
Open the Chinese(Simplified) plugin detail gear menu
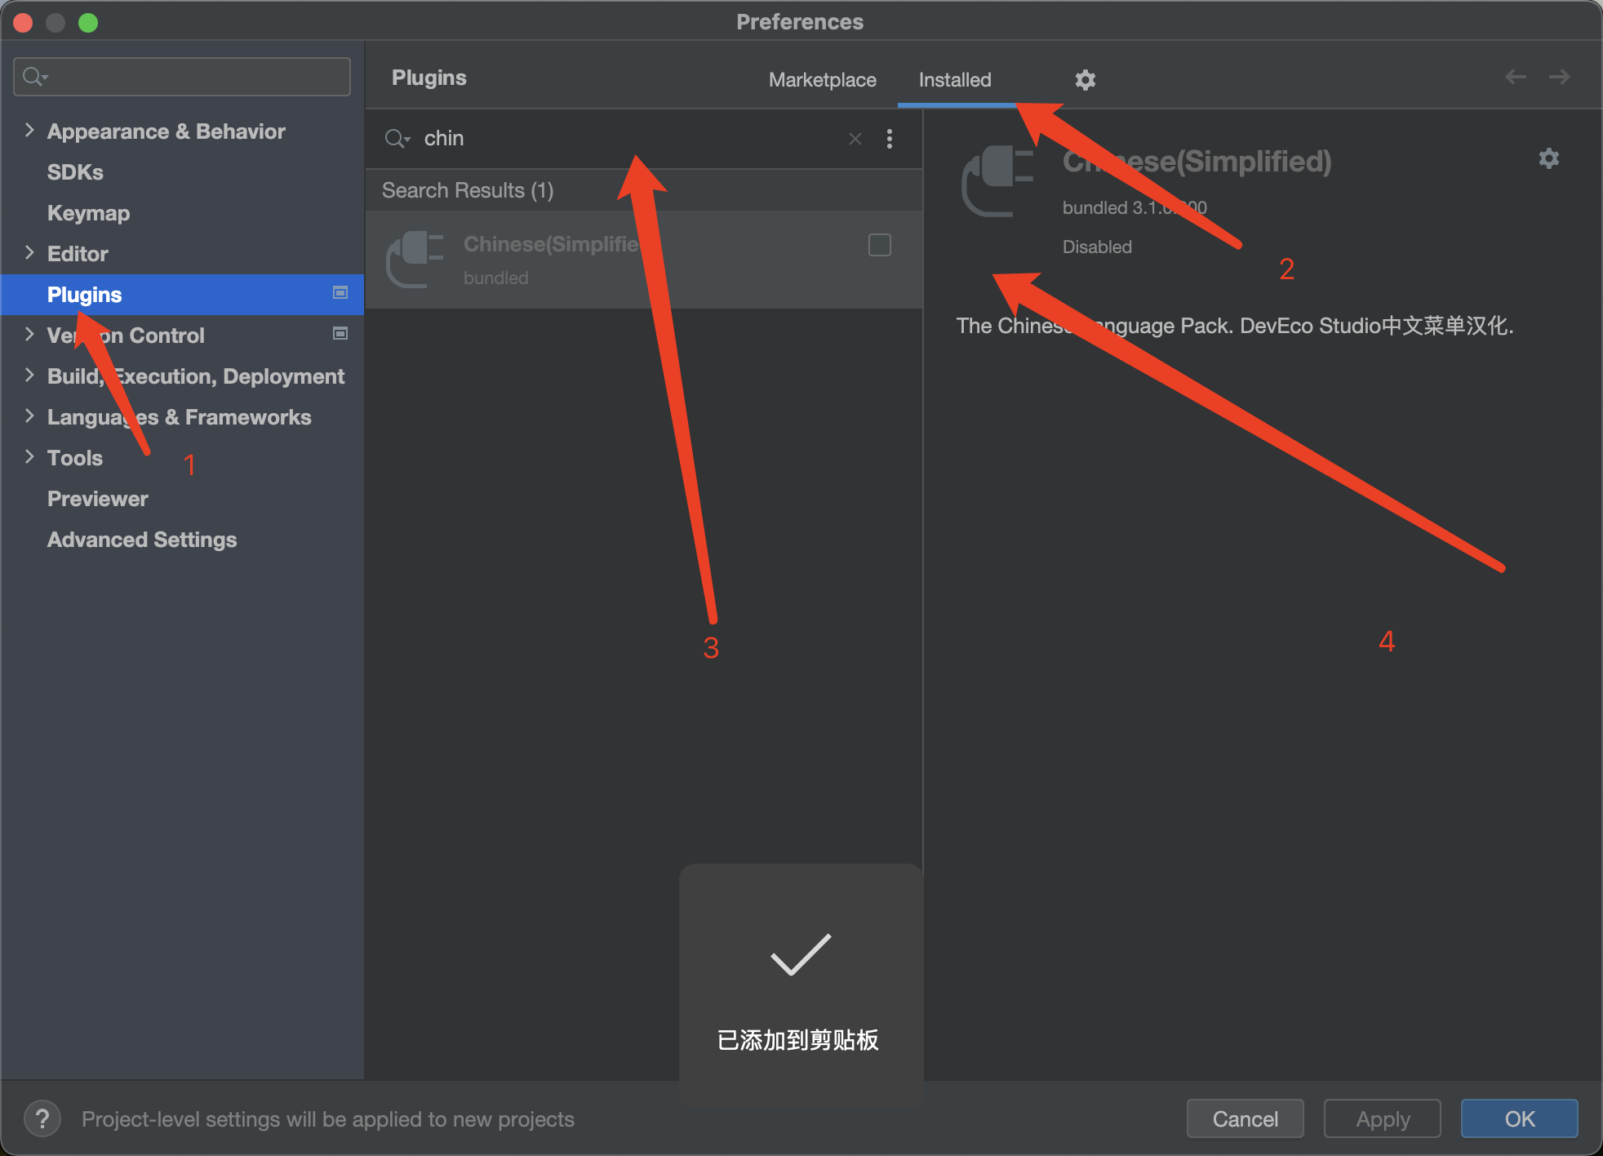click(1548, 158)
